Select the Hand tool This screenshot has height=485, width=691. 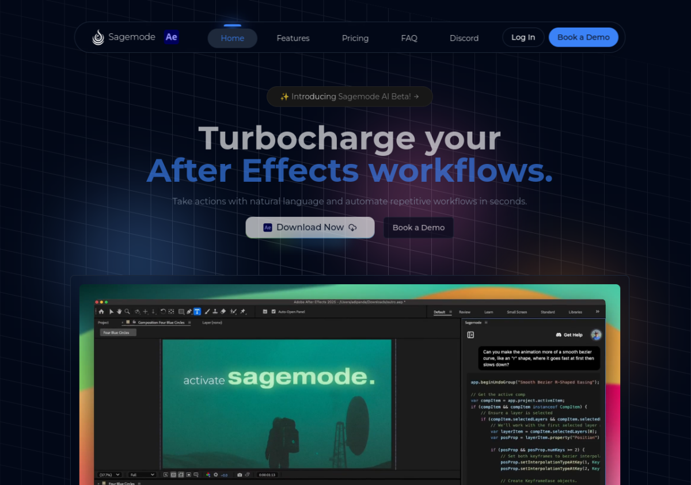[119, 312]
